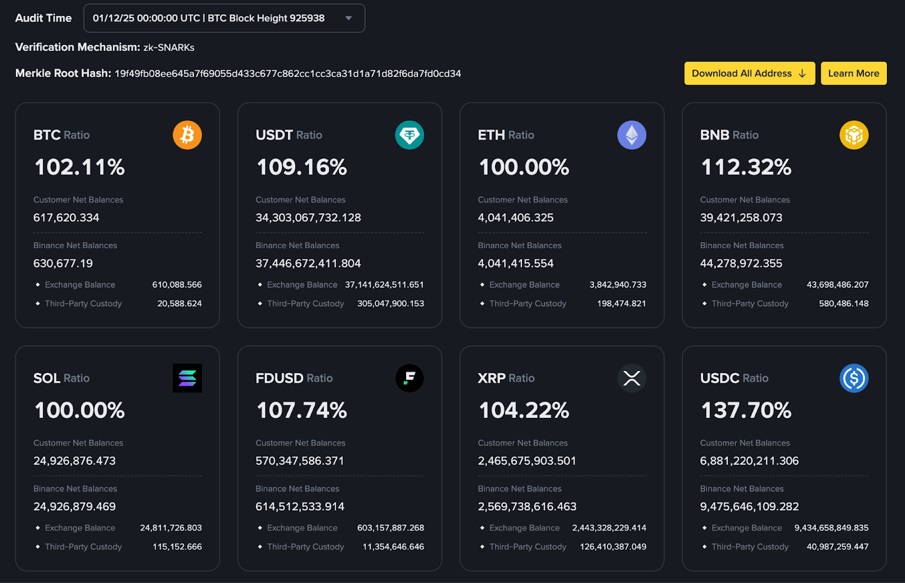The image size is (905, 583).
Task: Select the Merkle Root Hash value
Action: tap(287, 74)
